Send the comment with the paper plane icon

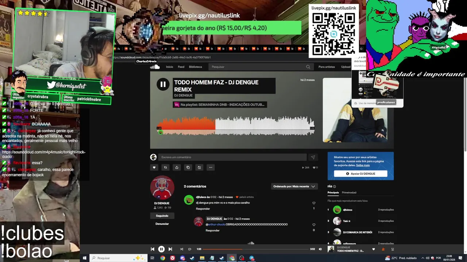pyautogui.click(x=313, y=157)
